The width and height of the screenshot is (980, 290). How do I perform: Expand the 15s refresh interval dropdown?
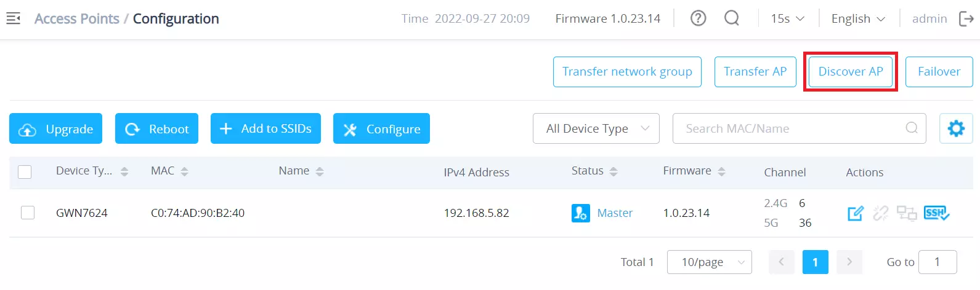788,18
